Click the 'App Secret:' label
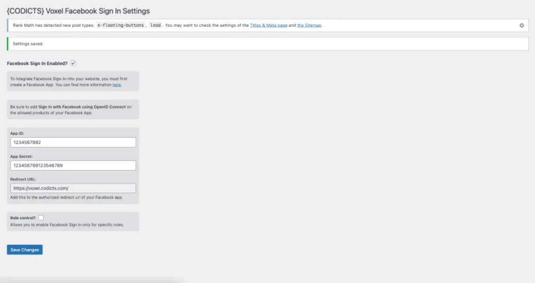The width and height of the screenshot is (535, 283). 21,156
